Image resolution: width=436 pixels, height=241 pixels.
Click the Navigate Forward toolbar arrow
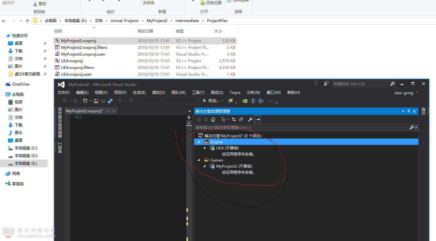75,101
